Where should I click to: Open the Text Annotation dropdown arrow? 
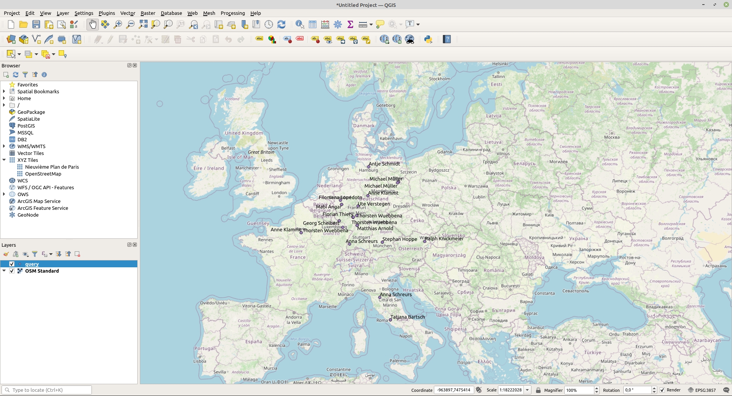418,25
